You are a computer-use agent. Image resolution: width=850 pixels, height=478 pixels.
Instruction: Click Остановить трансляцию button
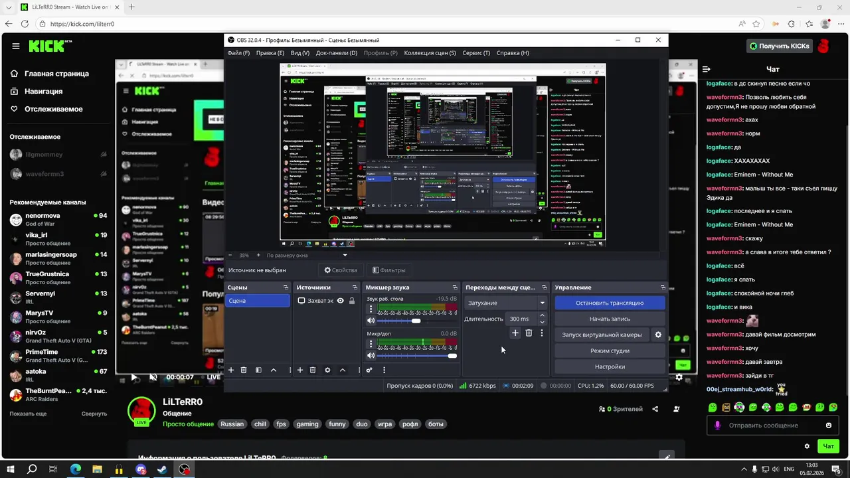610,303
